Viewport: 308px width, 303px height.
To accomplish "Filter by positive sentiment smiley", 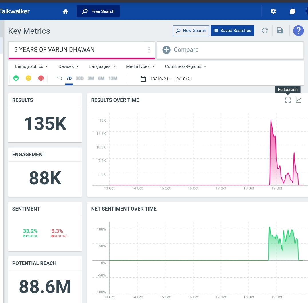I will tap(16, 78).
